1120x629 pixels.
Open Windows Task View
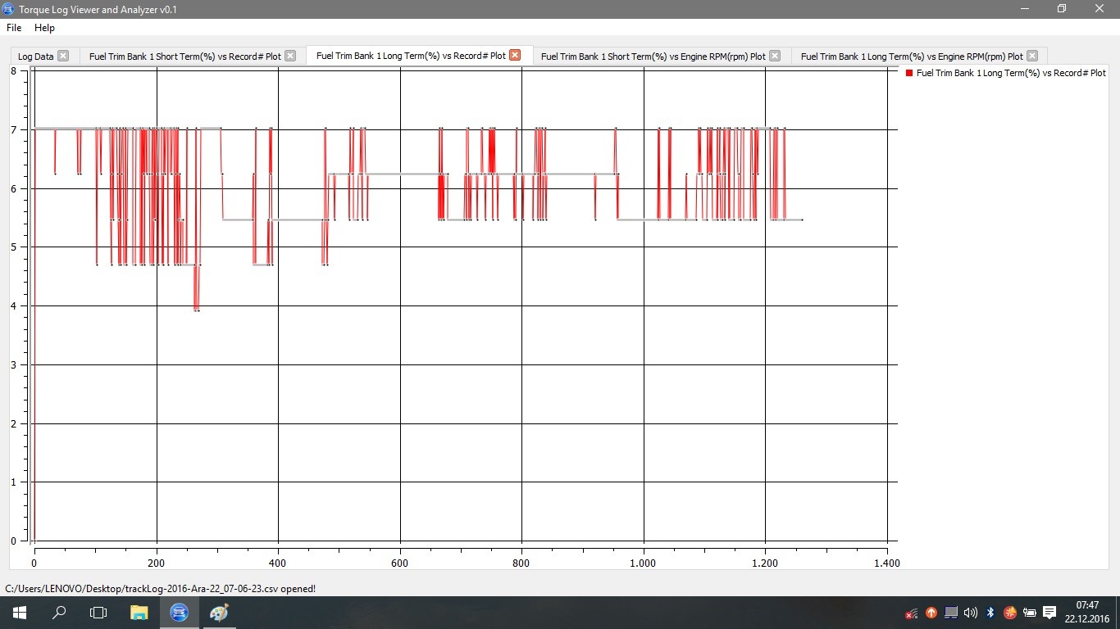pos(98,613)
